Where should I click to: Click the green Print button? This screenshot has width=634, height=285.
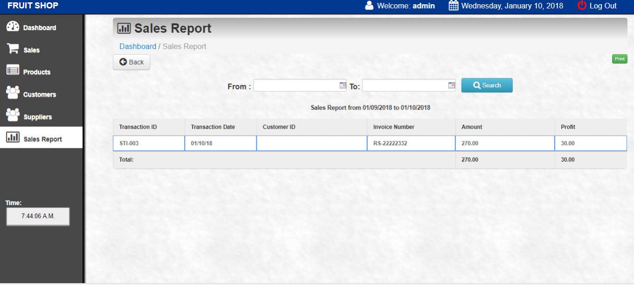click(x=620, y=59)
